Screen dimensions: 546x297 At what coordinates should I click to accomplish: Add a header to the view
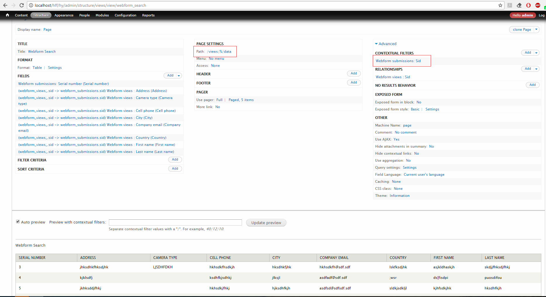354,74
